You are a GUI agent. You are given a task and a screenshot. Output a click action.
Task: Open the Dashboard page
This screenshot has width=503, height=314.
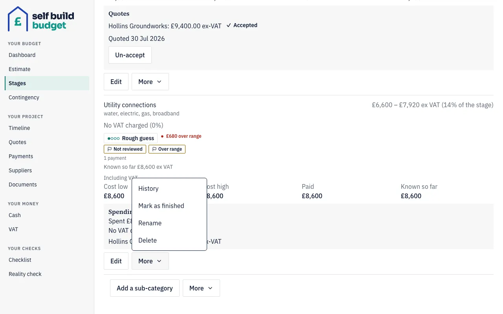click(47, 55)
